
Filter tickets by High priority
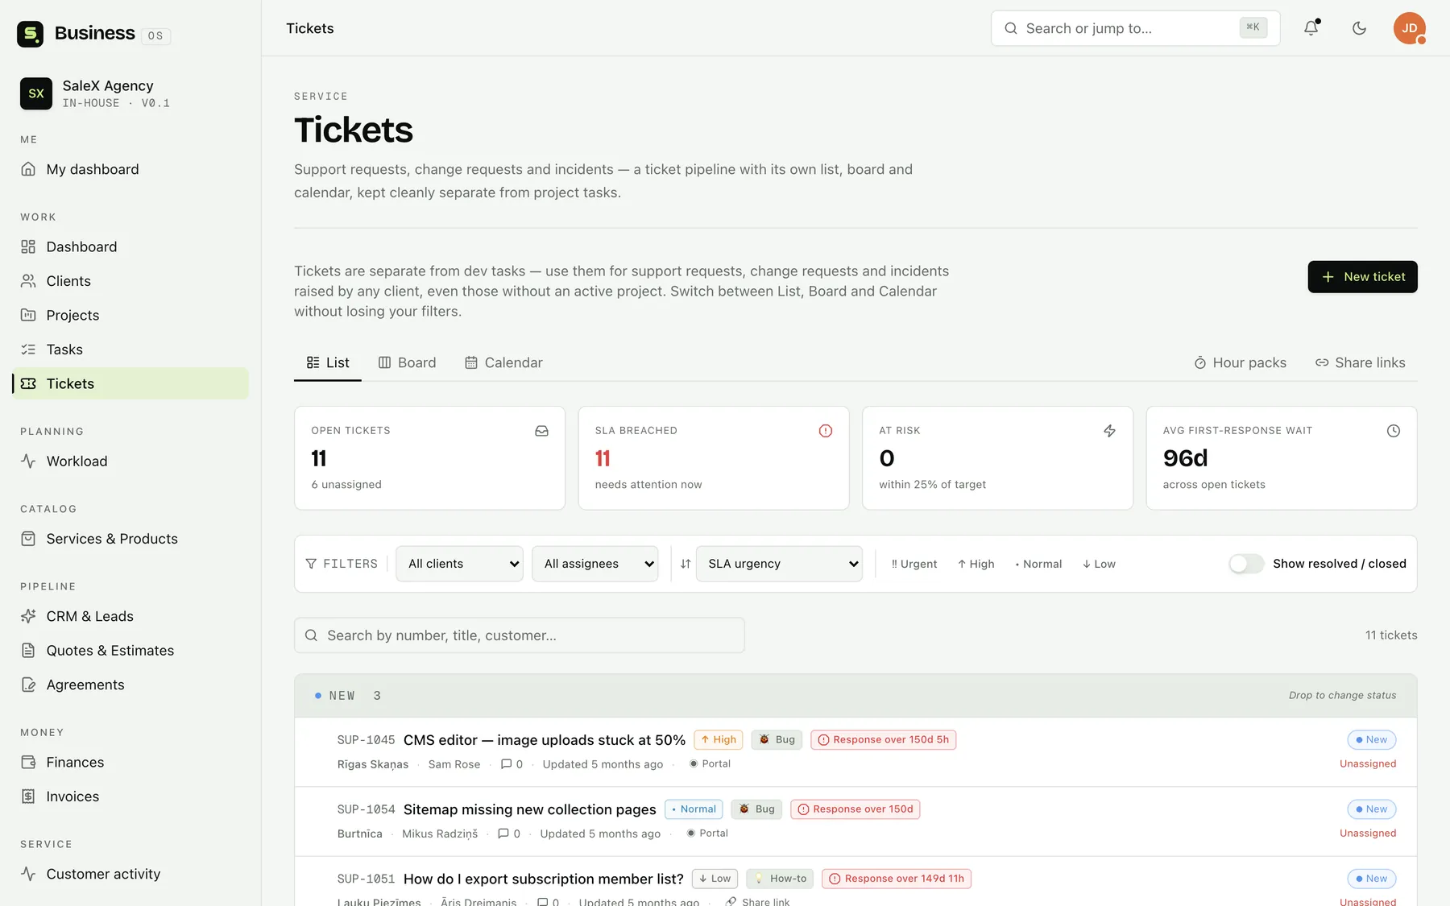tap(976, 564)
